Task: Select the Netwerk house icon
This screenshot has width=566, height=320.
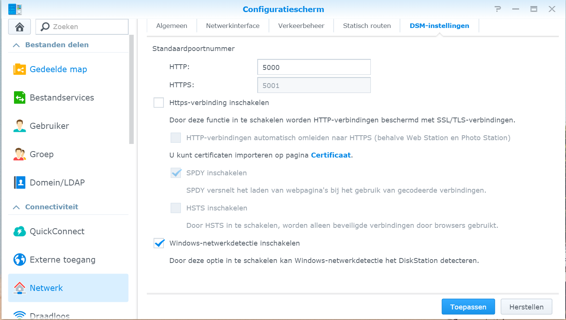Action: pyautogui.click(x=20, y=288)
